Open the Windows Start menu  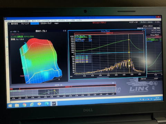(10, 105)
